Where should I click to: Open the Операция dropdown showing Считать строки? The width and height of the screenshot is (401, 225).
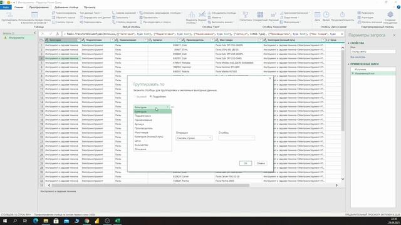pos(194,138)
